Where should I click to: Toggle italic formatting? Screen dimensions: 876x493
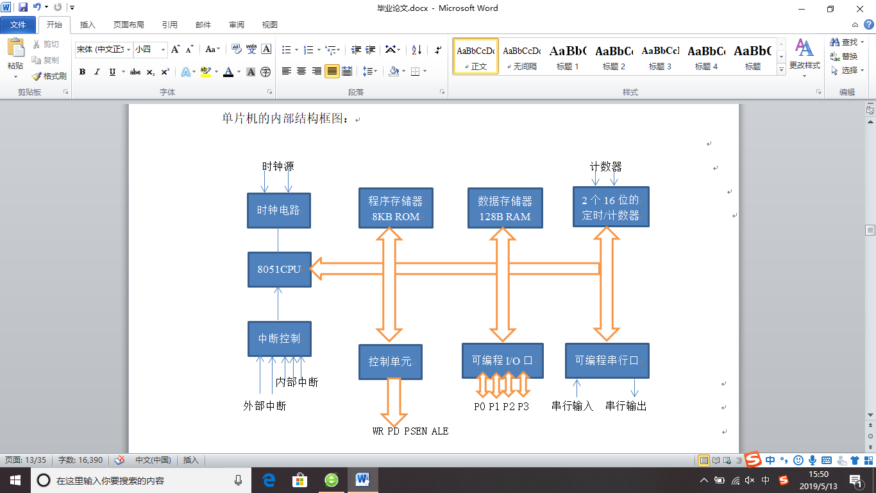[97, 72]
